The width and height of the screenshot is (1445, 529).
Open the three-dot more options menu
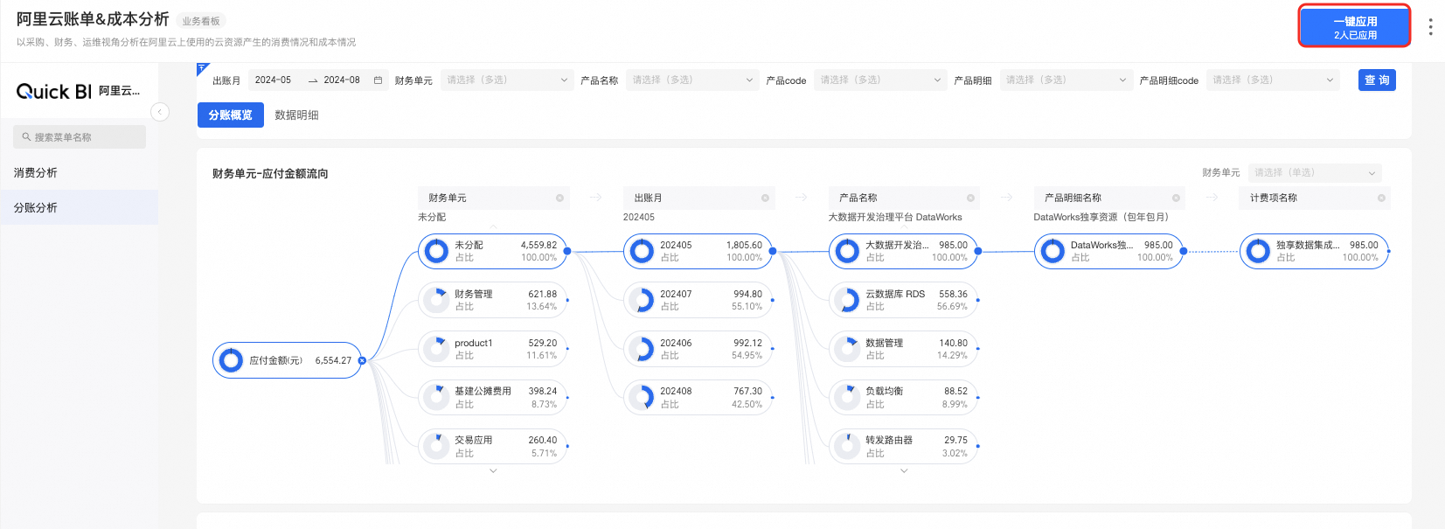click(1430, 26)
